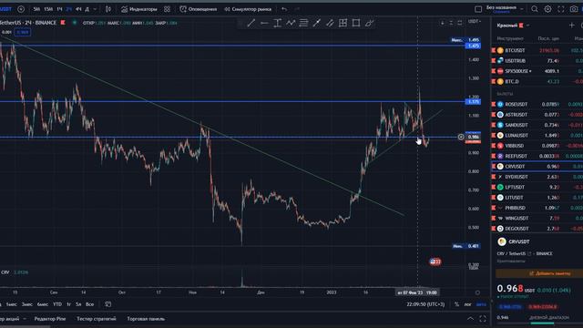Image resolution: width=583 pixels, height=328 pixels.
Task: Select the SANDUSDT watchlist row
Action: coord(537,125)
